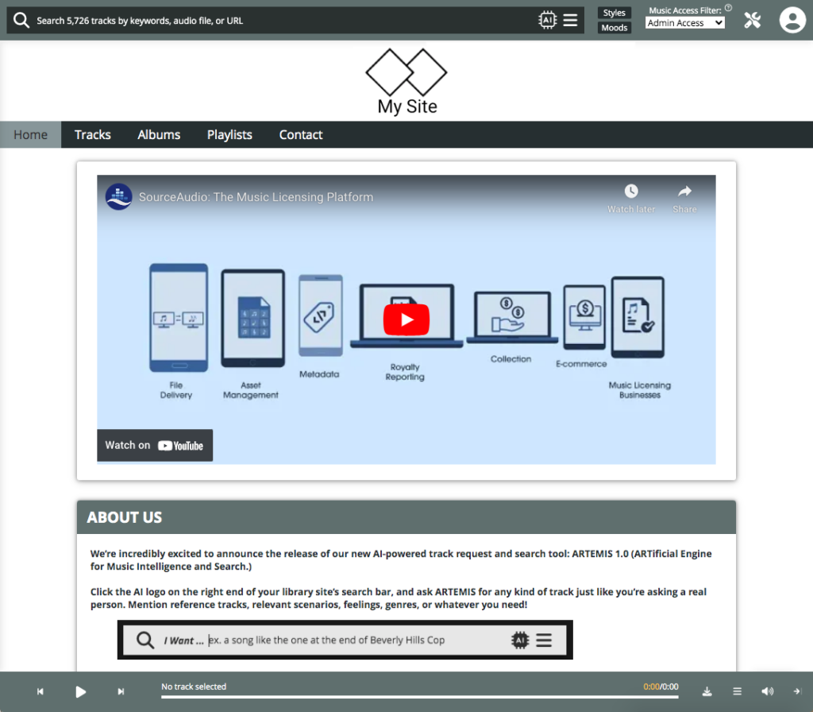Image resolution: width=813 pixels, height=712 pixels.
Task: Click the Music Access Filter help icon
Action: click(x=729, y=8)
